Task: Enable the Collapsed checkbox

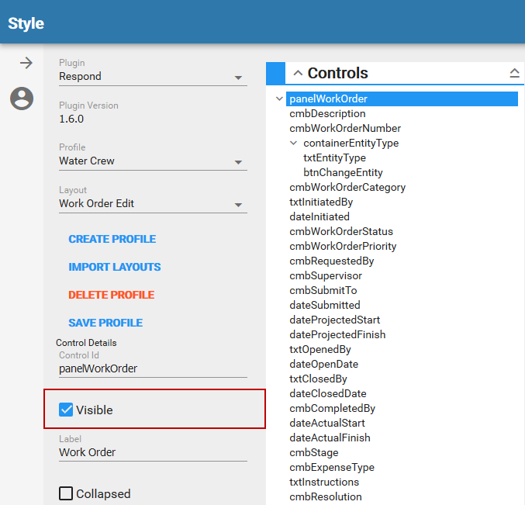Action: click(x=67, y=493)
